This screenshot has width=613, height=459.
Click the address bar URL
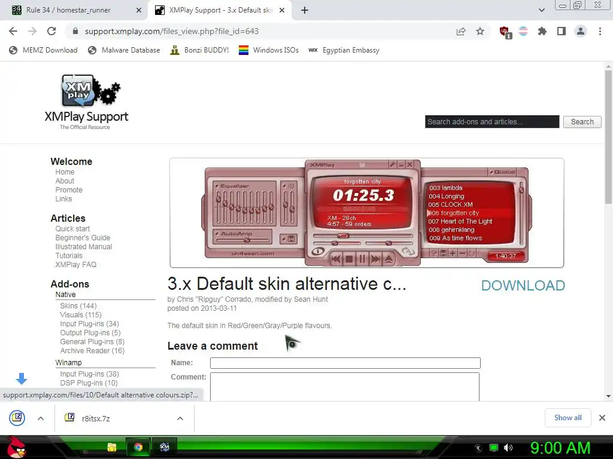pyautogui.click(x=172, y=31)
